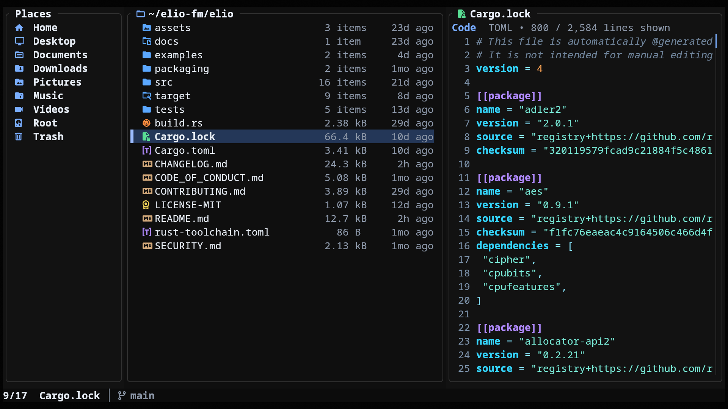Click the "800 / 2,584 lines shown" text
728x409 pixels.
coord(600,28)
